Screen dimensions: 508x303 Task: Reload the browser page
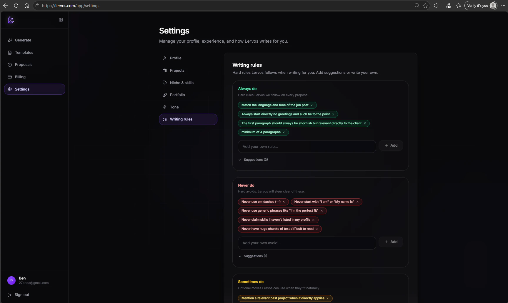[16, 6]
